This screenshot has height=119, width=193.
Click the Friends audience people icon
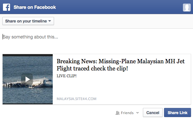click(x=117, y=113)
